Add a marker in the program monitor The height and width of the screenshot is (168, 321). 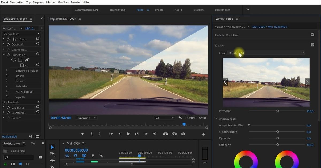click(x=82, y=134)
